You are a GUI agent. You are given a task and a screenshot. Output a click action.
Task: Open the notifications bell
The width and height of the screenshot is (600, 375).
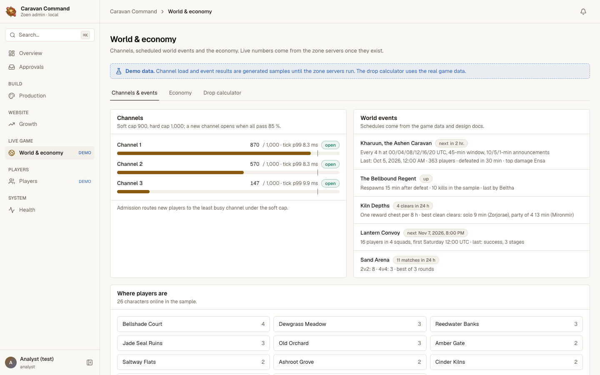[583, 12]
